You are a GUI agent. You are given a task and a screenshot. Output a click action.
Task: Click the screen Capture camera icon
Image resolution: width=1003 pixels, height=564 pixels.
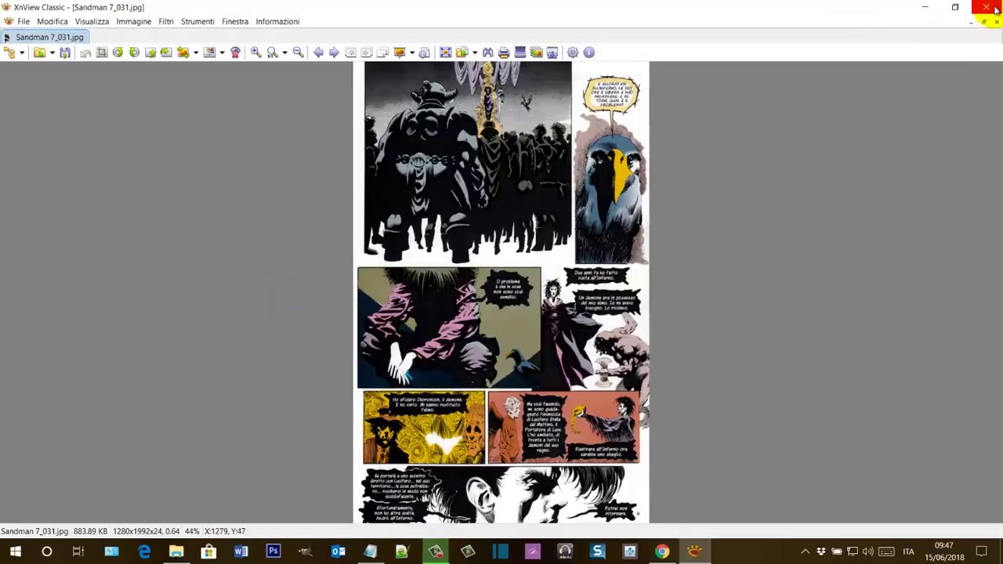(x=552, y=52)
